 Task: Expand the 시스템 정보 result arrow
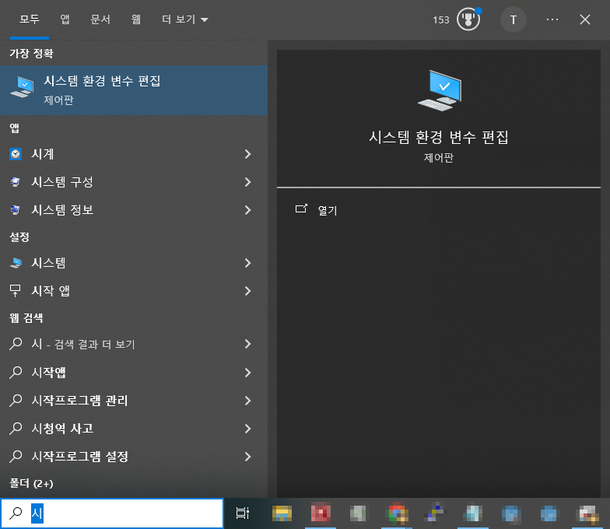pos(247,210)
